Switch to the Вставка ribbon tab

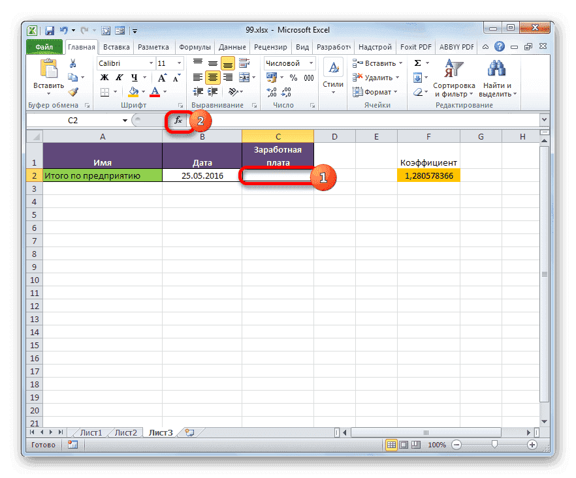tap(116, 46)
